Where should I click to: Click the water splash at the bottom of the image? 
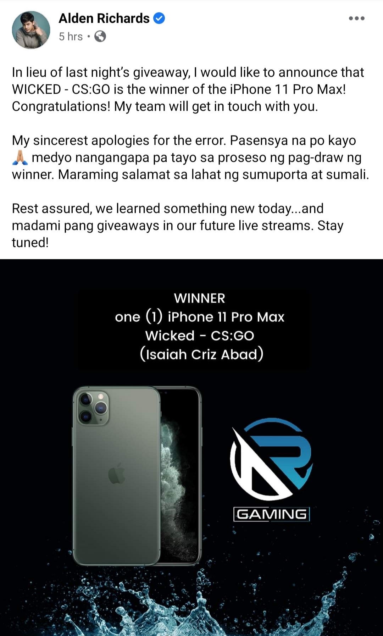click(191, 603)
